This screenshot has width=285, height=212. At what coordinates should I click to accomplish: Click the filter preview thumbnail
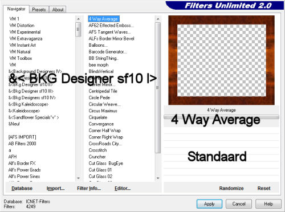coord(222,60)
